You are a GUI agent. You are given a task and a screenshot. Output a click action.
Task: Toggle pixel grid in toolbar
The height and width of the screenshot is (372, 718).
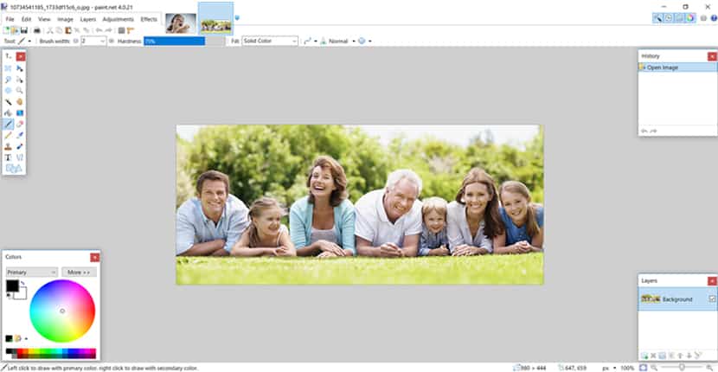(x=121, y=30)
